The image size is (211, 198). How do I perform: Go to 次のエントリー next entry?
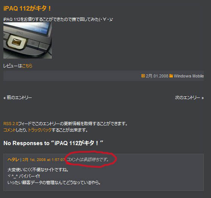[x=189, y=97]
